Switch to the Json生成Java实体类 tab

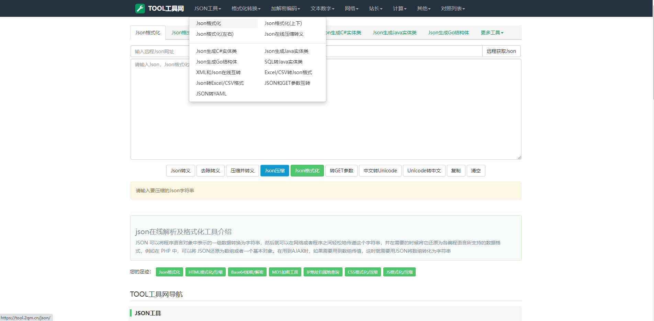click(395, 33)
